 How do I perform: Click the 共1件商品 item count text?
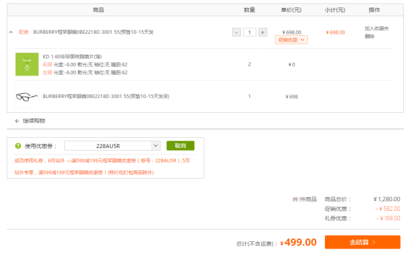click(304, 199)
